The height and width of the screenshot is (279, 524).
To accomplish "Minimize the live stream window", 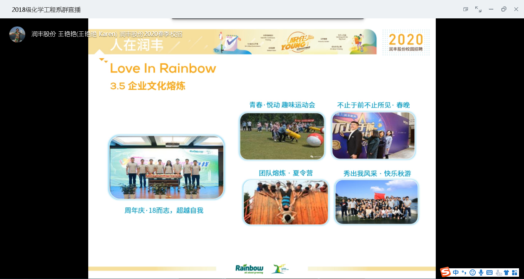I will click(491, 9).
